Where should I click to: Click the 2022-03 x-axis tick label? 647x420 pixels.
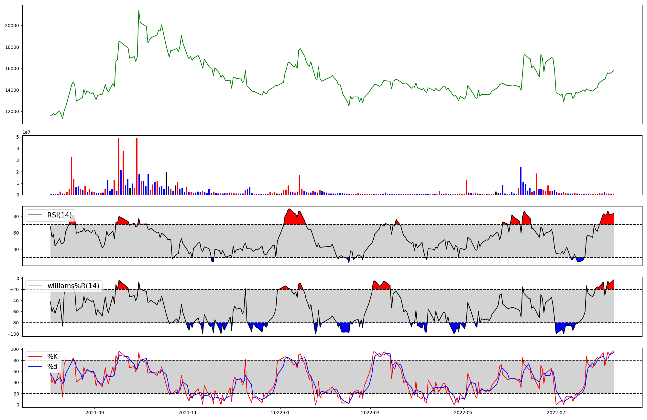(370, 413)
